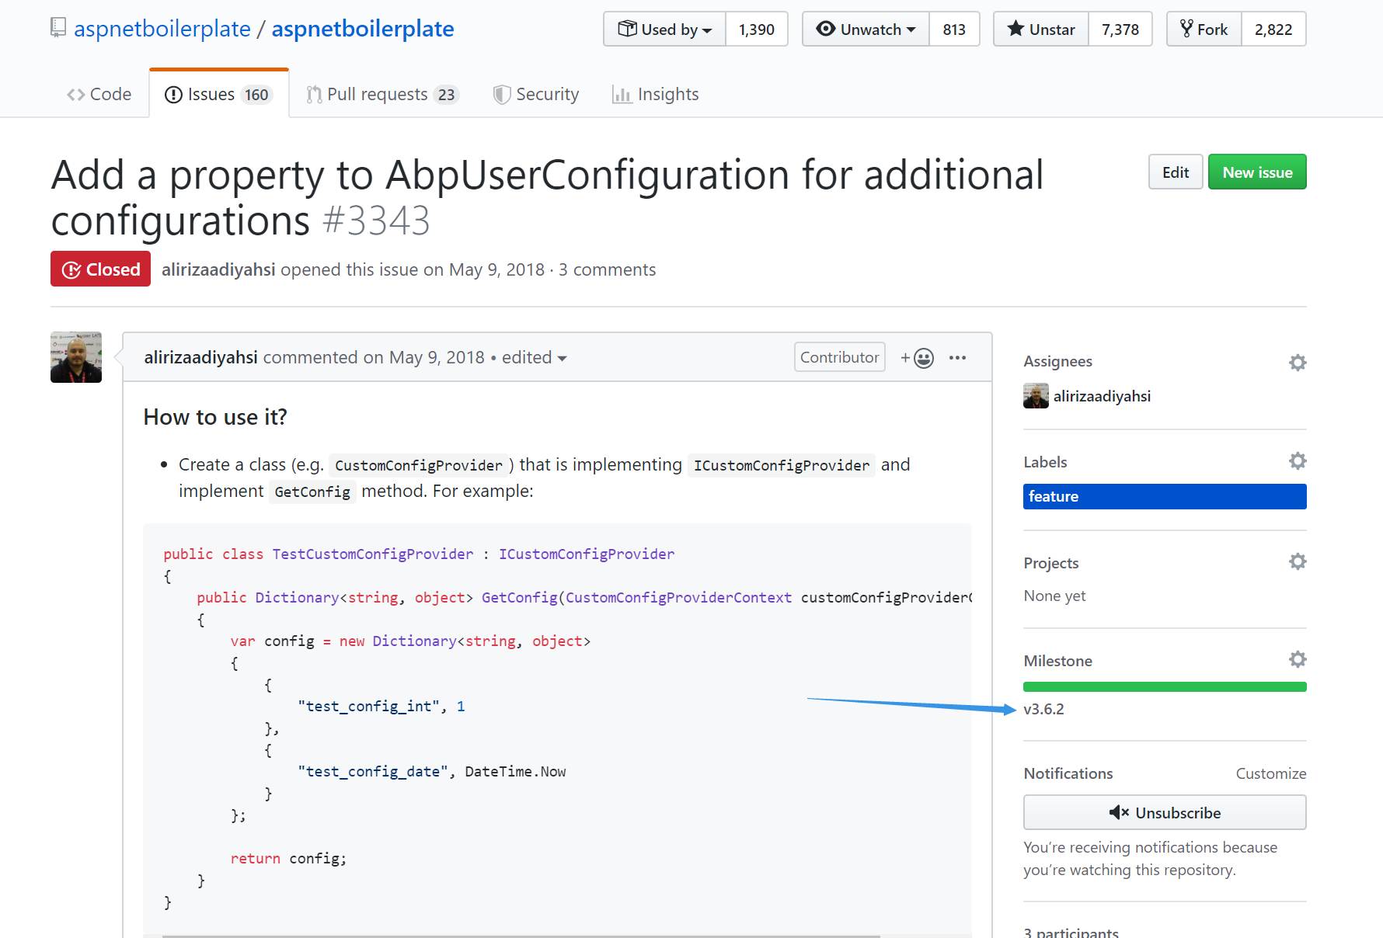This screenshot has width=1383, height=938.
Task: Open the Used by dropdown
Action: [x=664, y=29]
